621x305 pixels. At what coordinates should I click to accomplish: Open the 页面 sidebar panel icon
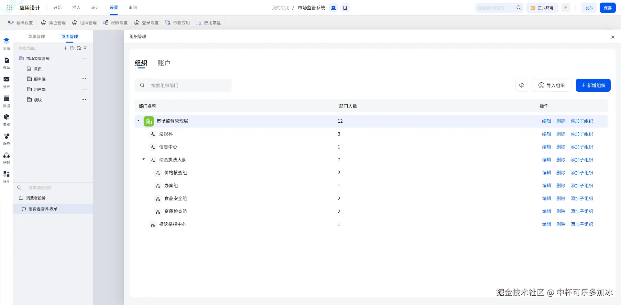[x=6, y=44]
